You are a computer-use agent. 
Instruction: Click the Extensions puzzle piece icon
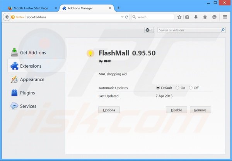click(x=14, y=66)
